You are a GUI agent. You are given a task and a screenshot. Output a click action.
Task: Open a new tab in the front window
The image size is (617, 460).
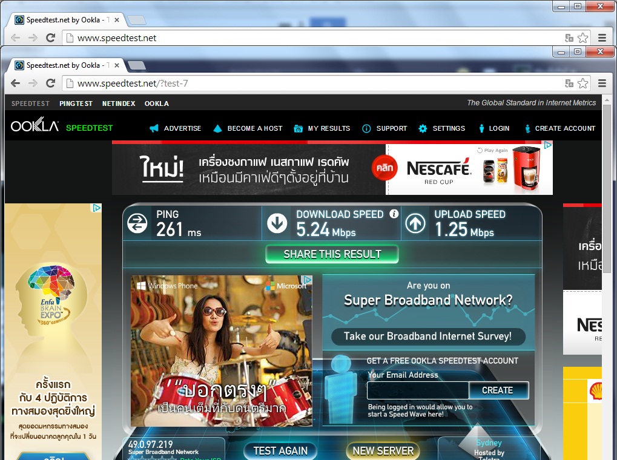137,65
